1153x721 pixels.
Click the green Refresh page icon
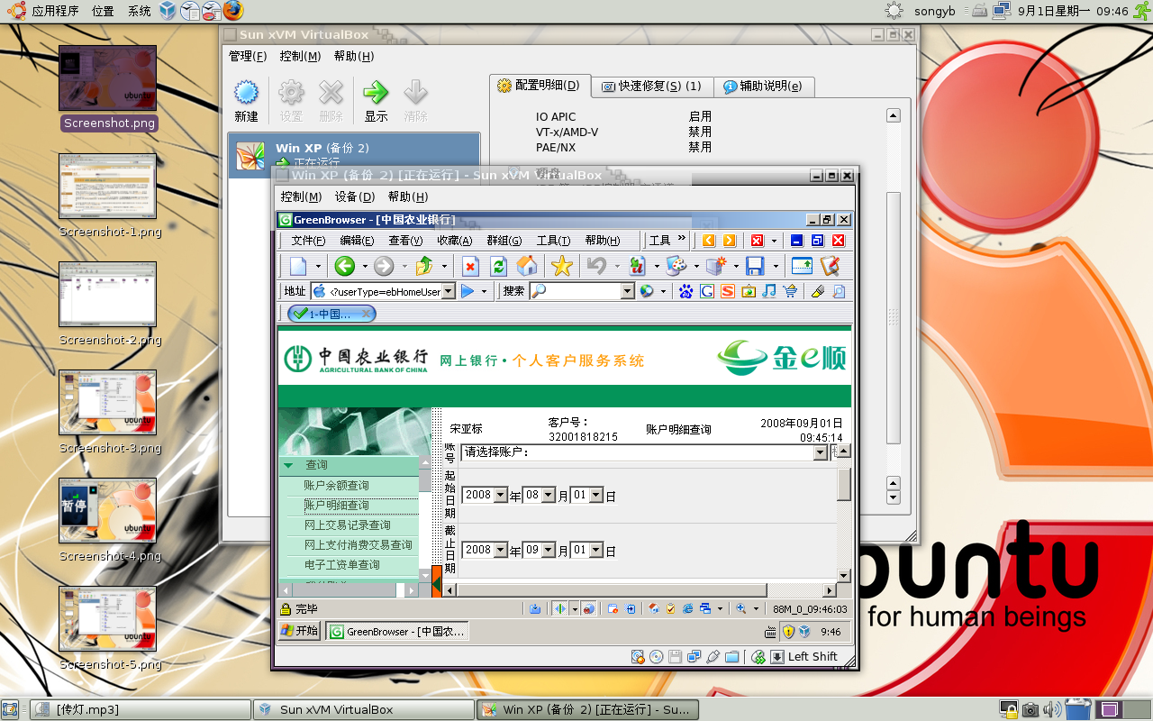point(498,266)
